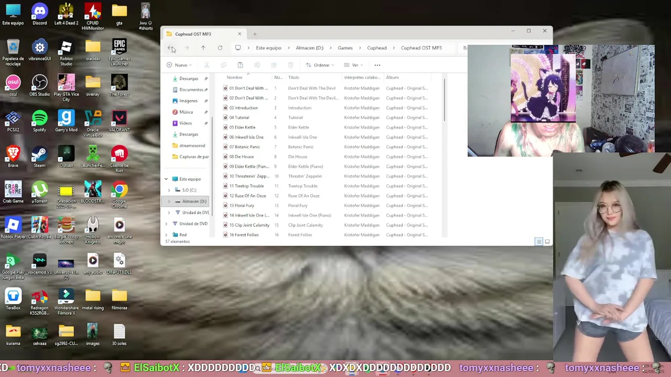
Task: Sort by Intérpretes colaboradores column header
Action: click(362, 77)
